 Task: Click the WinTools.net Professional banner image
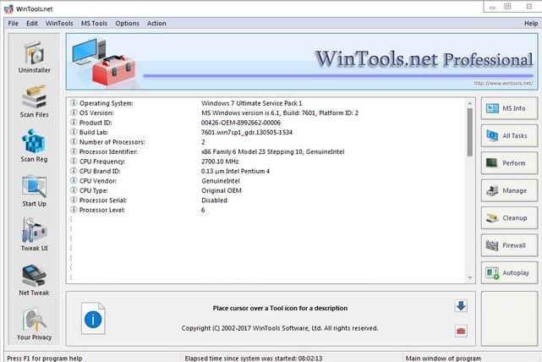coord(302,62)
